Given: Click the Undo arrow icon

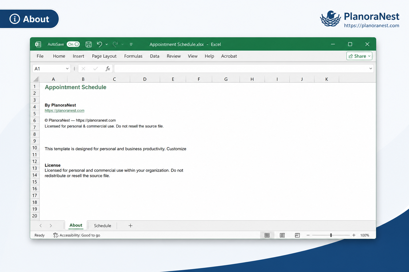Looking at the screenshot, I should [100, 44].
